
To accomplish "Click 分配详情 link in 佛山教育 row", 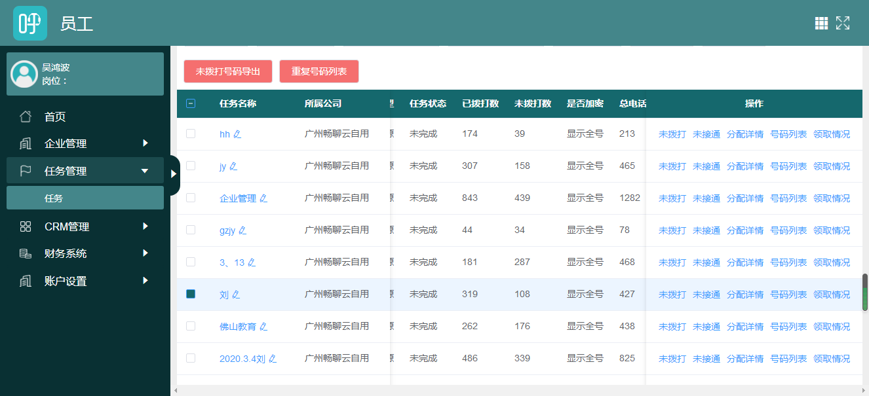I will (x=745, y=327).
